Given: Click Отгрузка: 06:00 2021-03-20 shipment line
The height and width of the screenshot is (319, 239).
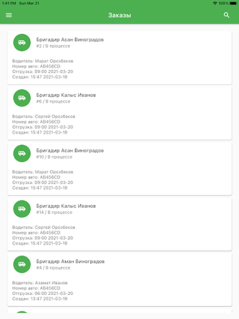Looking at the screenshot, I should pos(42,293).
